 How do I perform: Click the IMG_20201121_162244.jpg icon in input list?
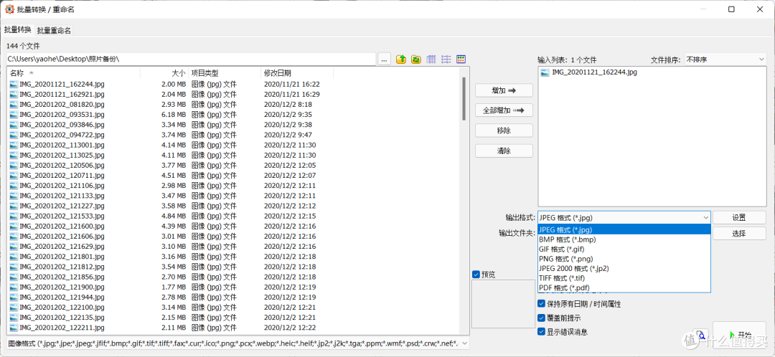tap(545, 72)
